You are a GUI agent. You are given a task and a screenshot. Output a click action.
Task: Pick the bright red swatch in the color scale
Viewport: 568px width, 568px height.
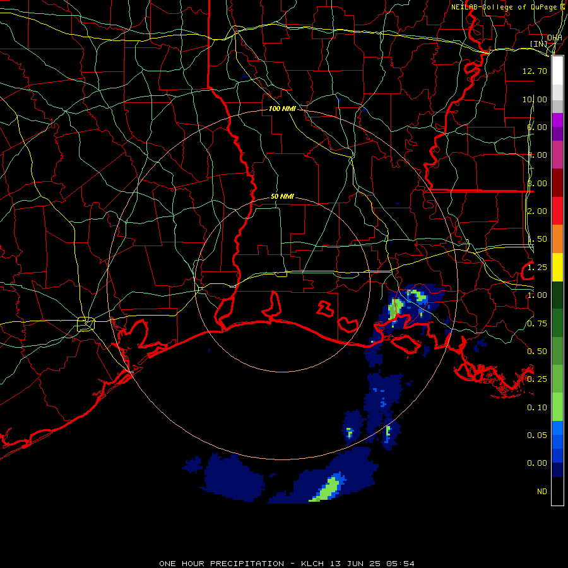click(557, 211)
